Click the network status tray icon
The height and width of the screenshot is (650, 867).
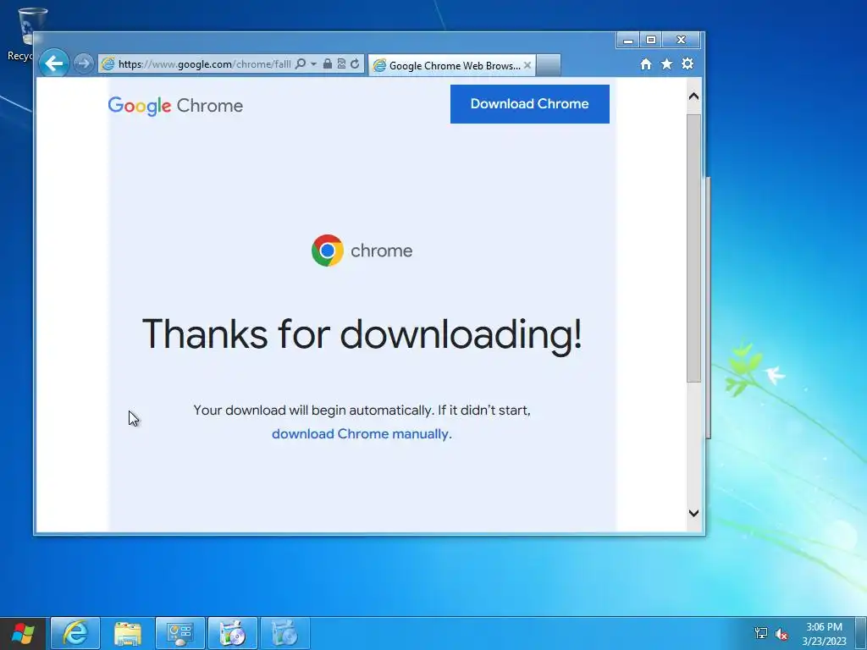761,633
